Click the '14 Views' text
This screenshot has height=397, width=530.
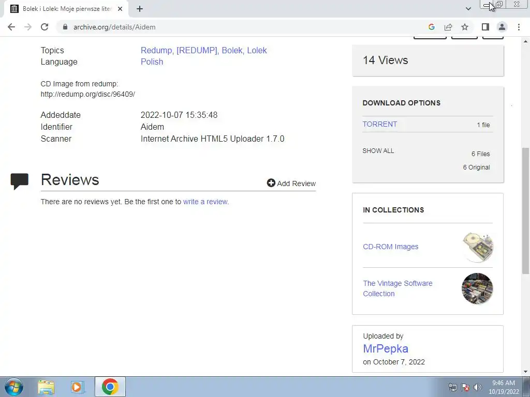[385, 60]
